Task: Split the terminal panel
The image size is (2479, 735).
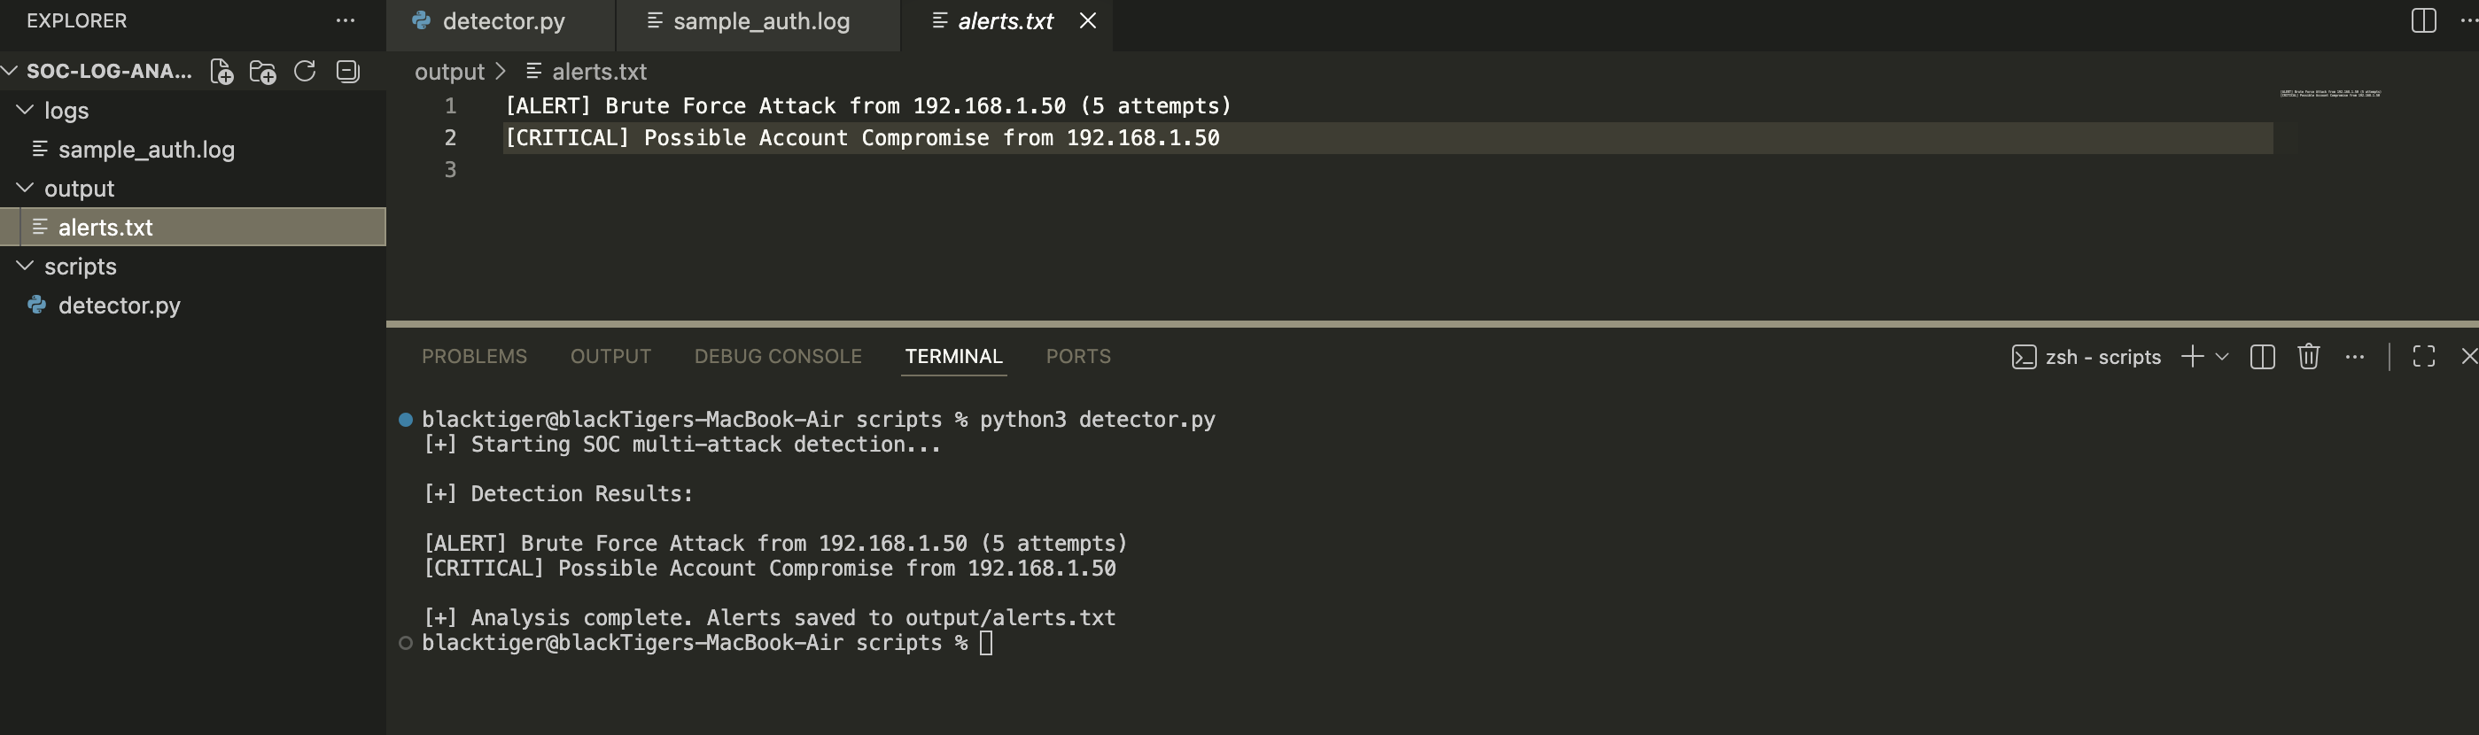Action: click(2263, 357)
